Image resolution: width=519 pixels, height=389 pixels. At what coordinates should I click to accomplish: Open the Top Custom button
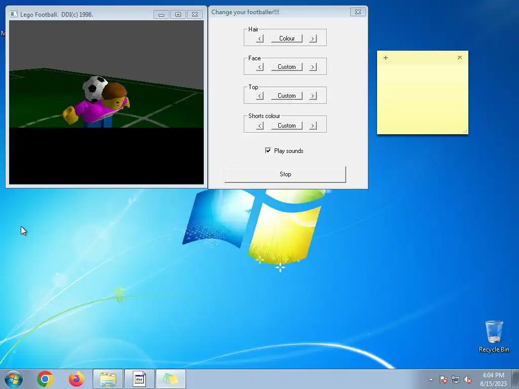pos(287,96)
